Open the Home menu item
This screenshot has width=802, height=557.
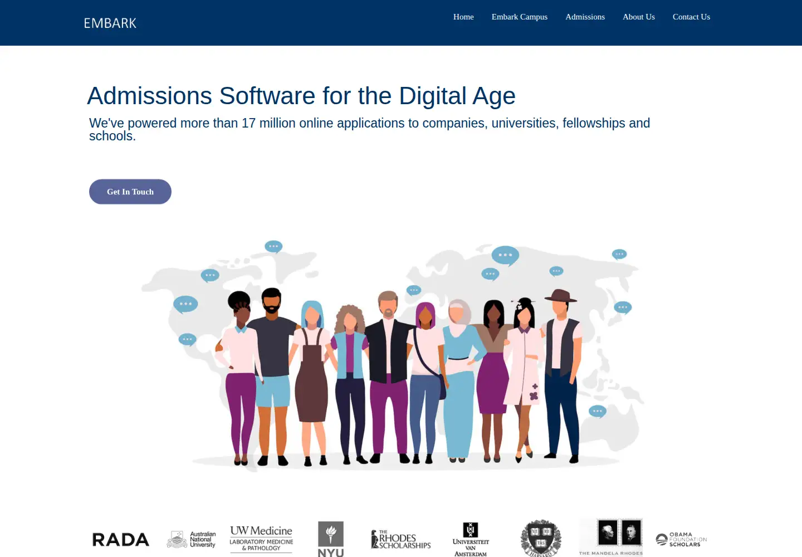[463, 17]
